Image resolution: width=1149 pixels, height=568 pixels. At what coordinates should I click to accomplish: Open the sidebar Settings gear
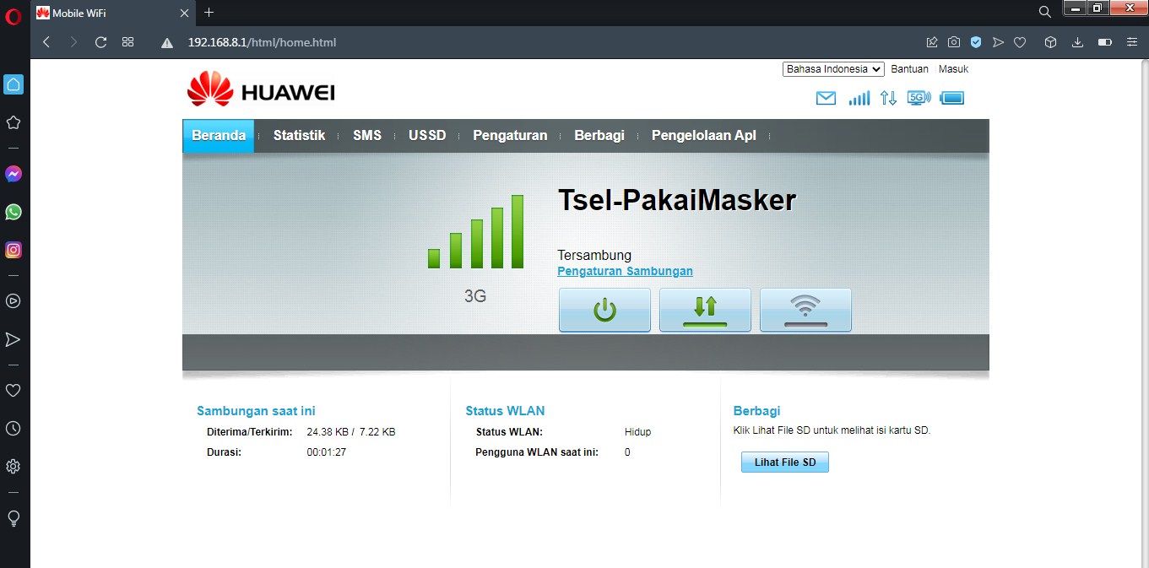coord(14,467)
